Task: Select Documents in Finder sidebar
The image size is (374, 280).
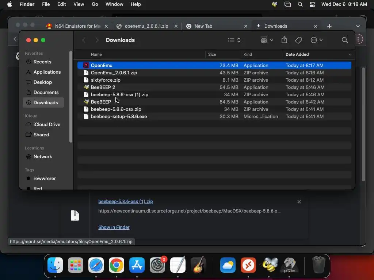Action: pos(43,92)
